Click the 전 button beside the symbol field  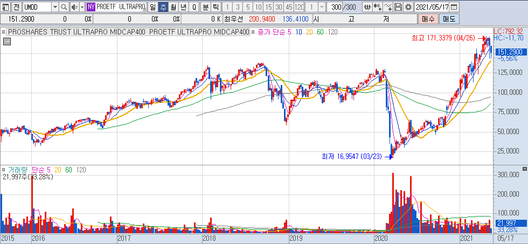[x=17, y=6]
